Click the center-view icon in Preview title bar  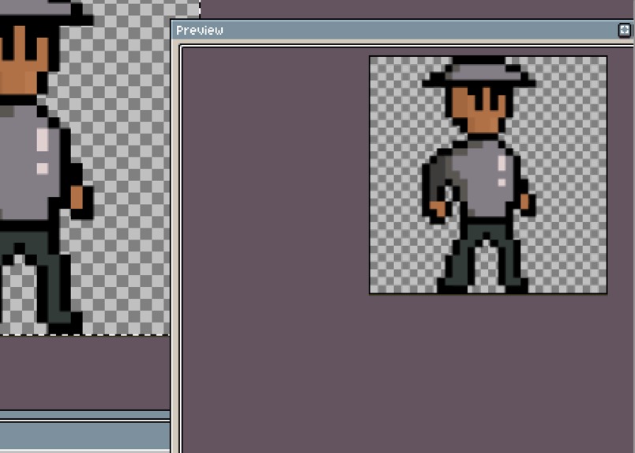(624, 30)
